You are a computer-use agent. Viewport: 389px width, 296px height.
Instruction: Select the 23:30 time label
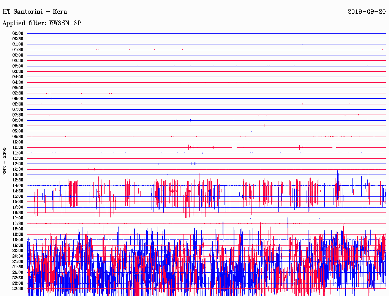tap(18, 288)
